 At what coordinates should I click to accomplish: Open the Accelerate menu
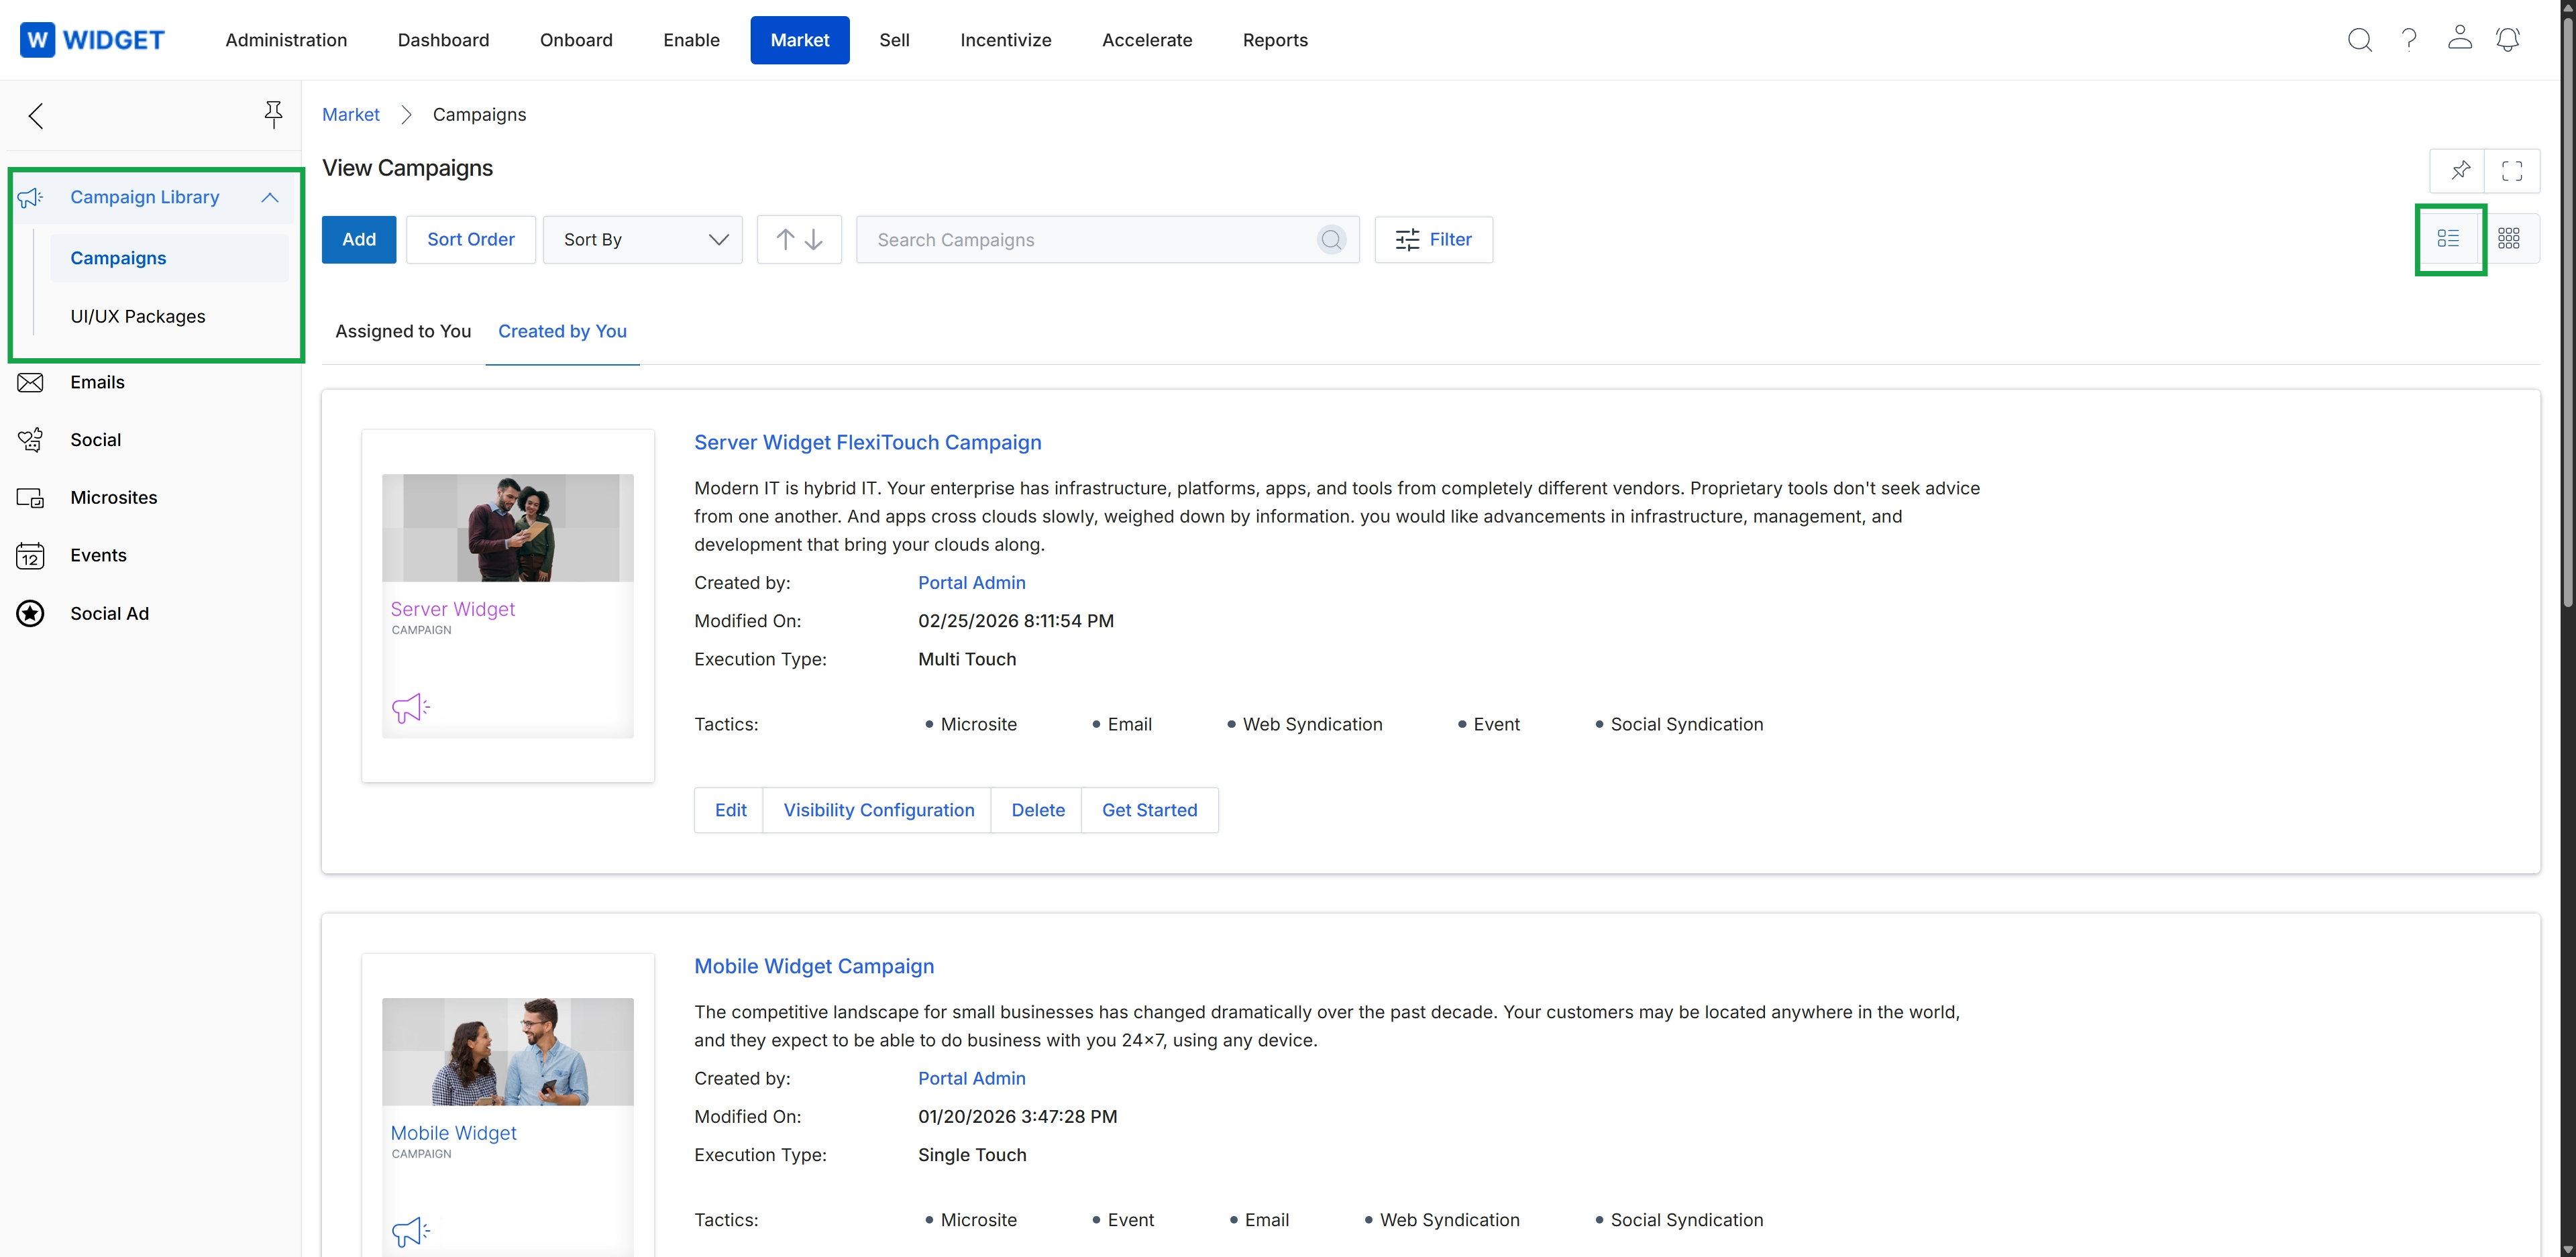click(1147, 40)
